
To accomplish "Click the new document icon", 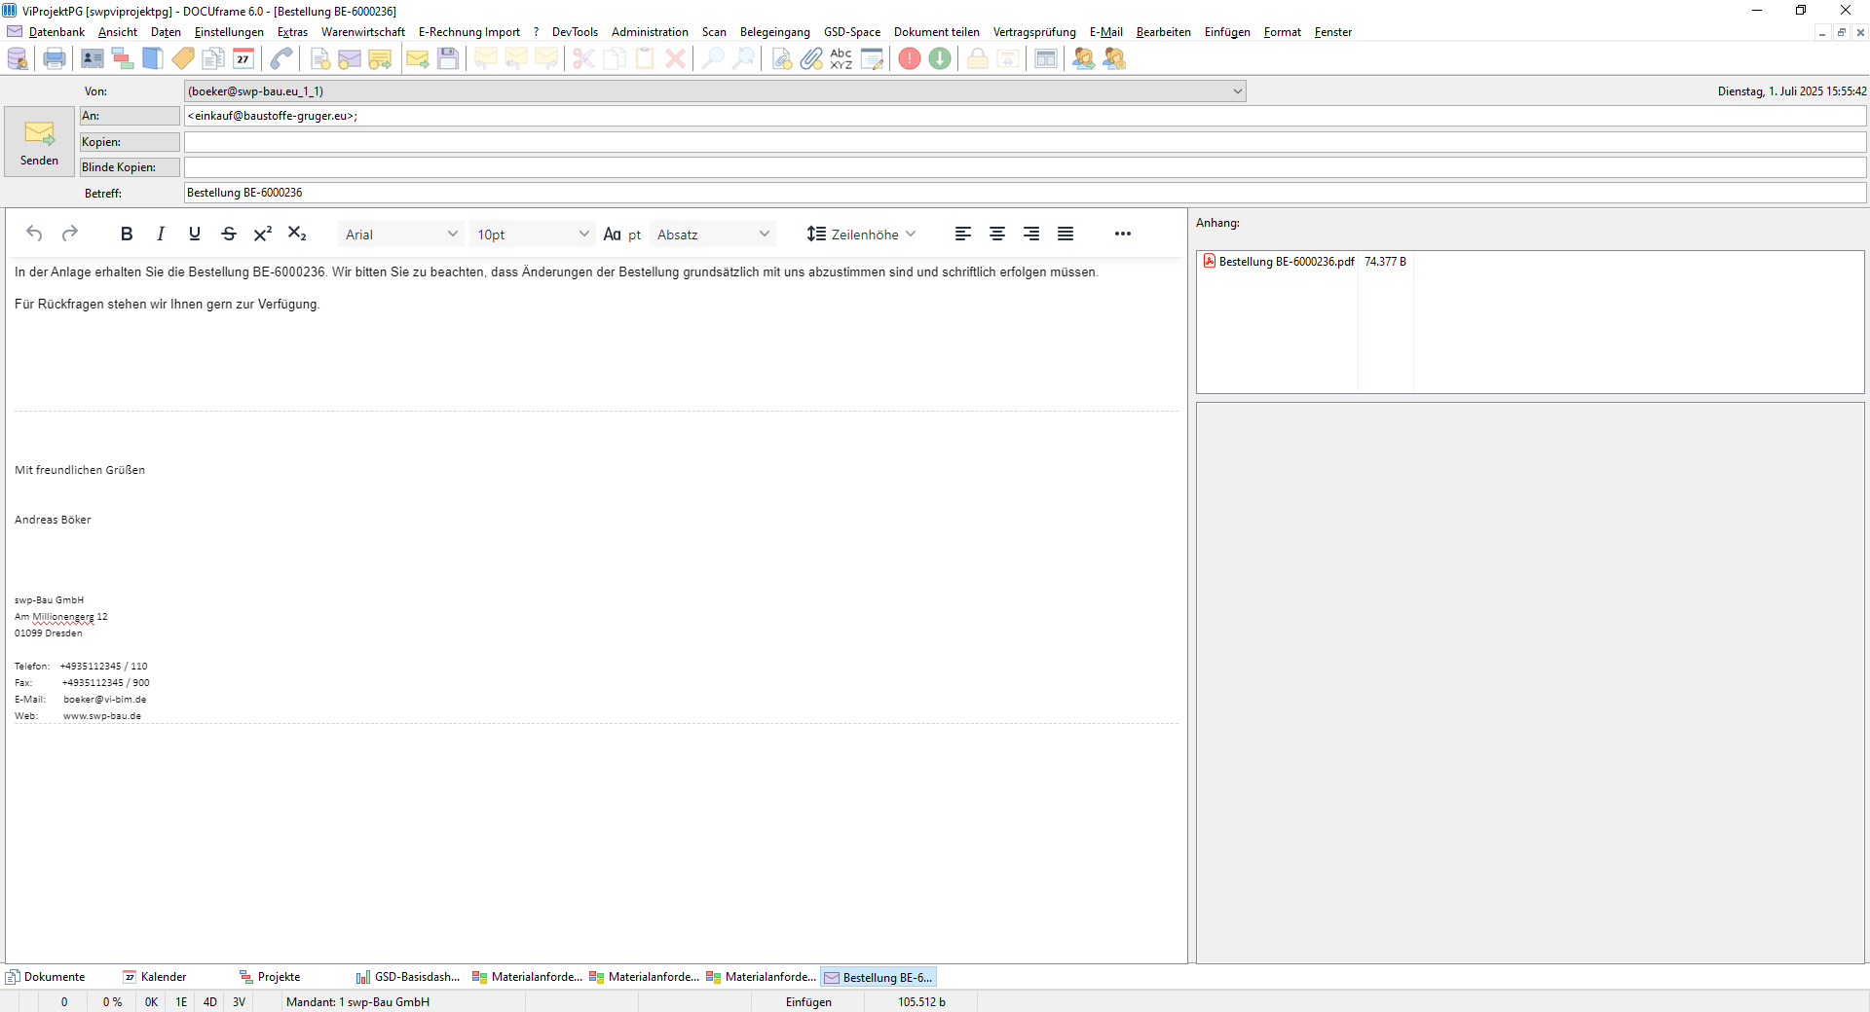I will [x=319, y=59].
